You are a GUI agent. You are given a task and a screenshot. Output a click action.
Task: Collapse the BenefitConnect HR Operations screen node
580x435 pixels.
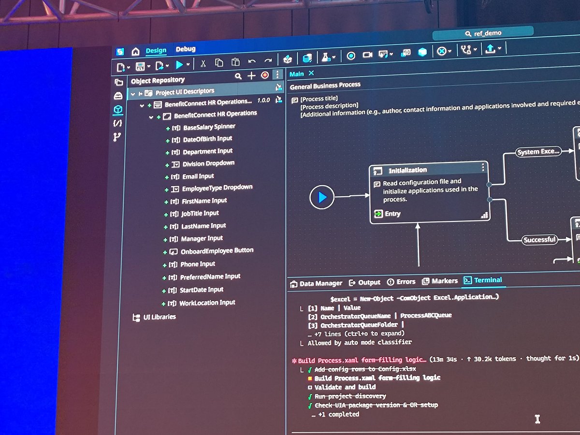point(151,117)
